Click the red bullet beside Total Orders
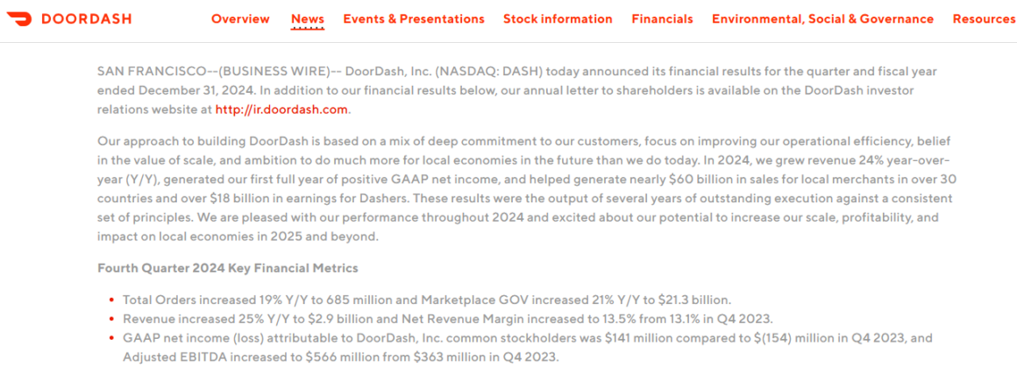1017x381 pixels. pyautogui.click(x=112, y=300)
